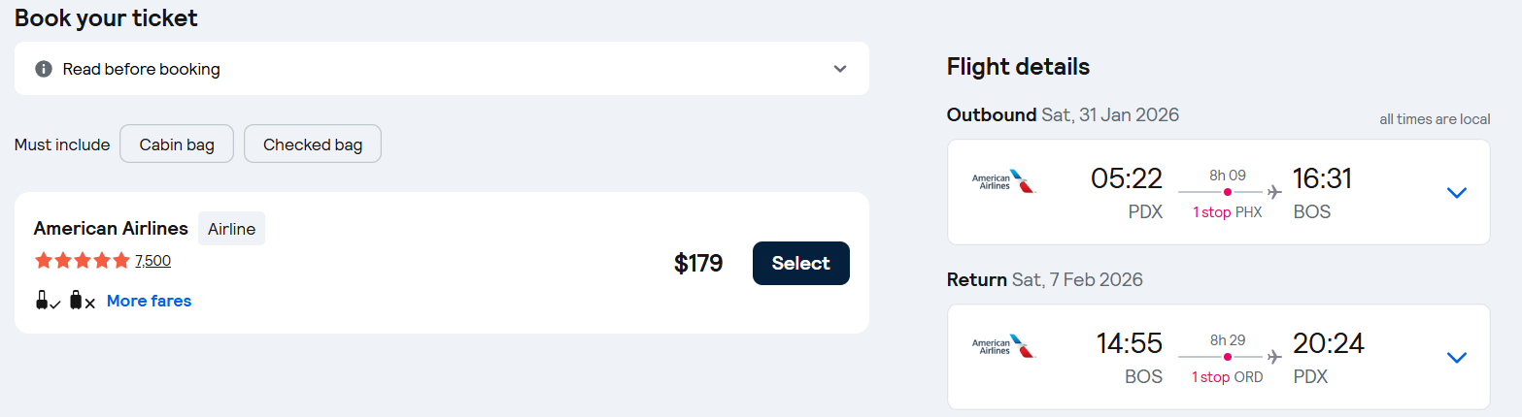Open the More fares link
Screen dimensions: 1522x417
149,301
